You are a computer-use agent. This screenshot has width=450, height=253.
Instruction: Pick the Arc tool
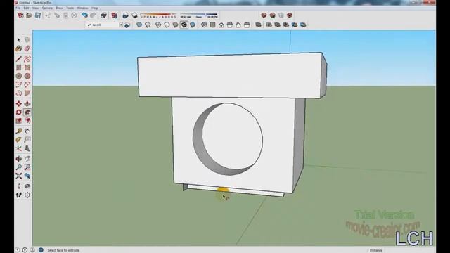19,84
